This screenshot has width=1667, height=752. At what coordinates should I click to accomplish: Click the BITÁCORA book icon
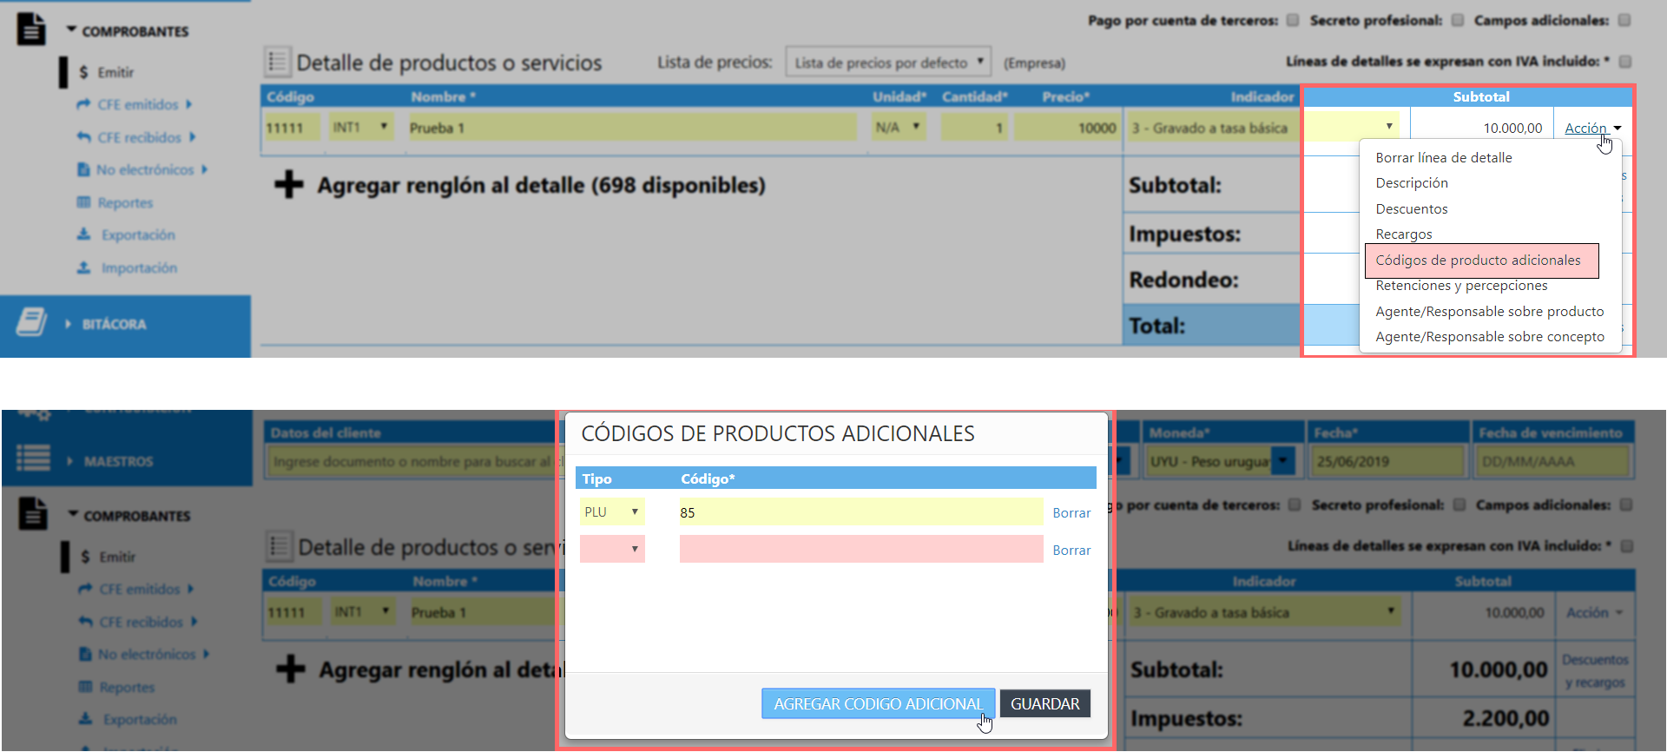pos(32,322)
